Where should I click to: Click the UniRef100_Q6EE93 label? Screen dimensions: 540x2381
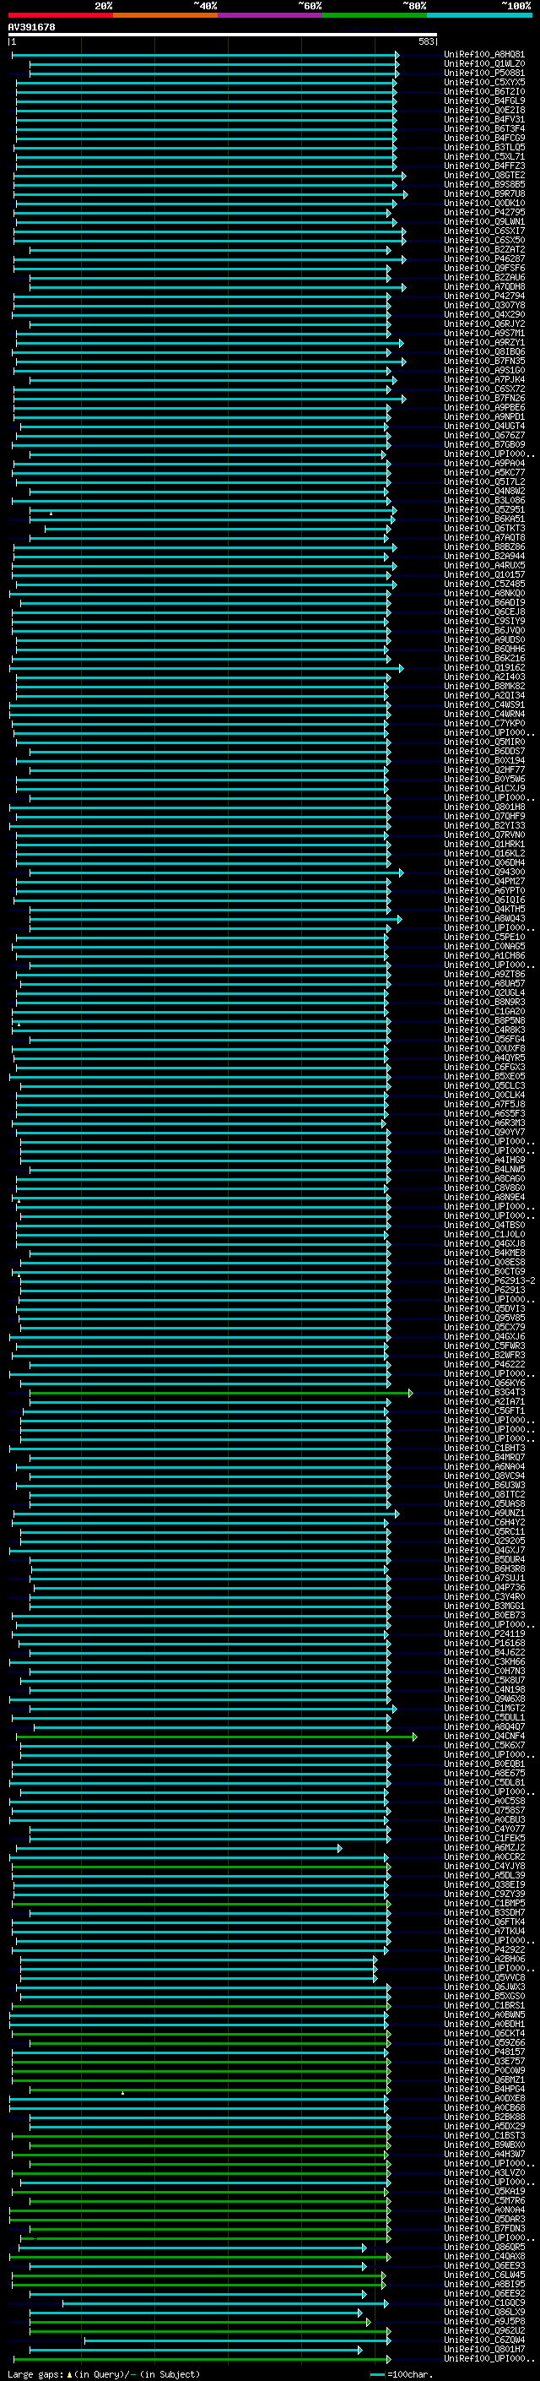(x=483, y=2265)
